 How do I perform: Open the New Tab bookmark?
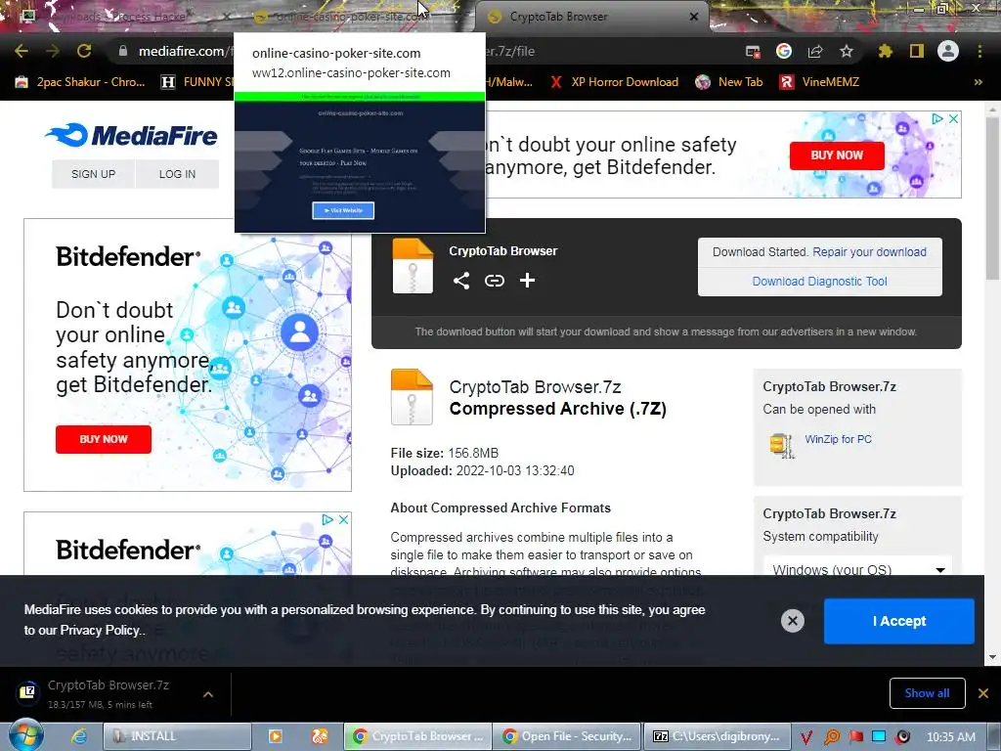coord(729,82)
